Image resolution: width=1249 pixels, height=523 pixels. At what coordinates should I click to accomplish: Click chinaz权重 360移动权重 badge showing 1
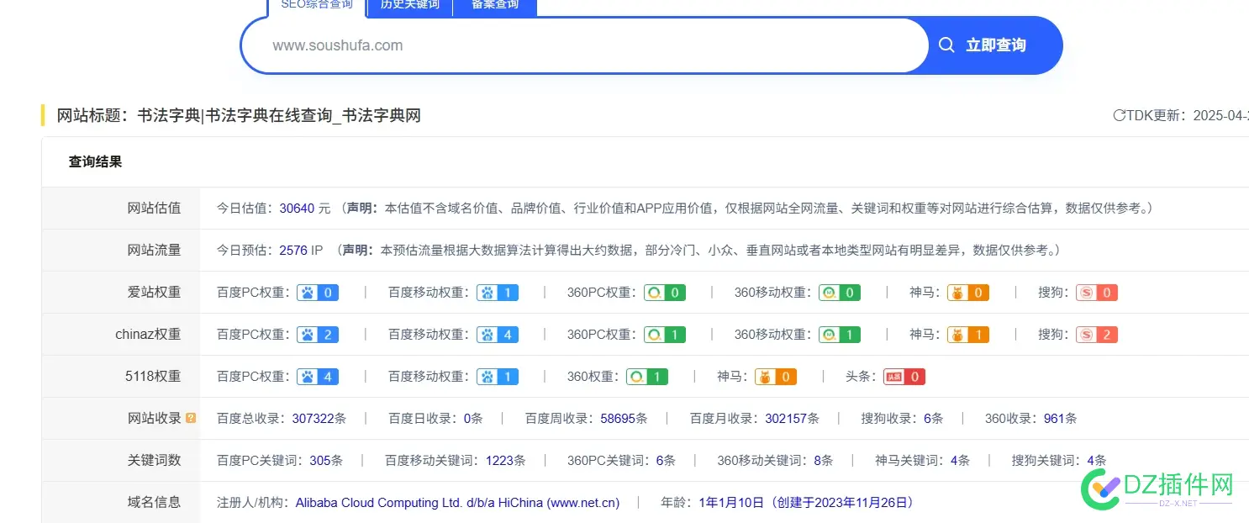840,335
